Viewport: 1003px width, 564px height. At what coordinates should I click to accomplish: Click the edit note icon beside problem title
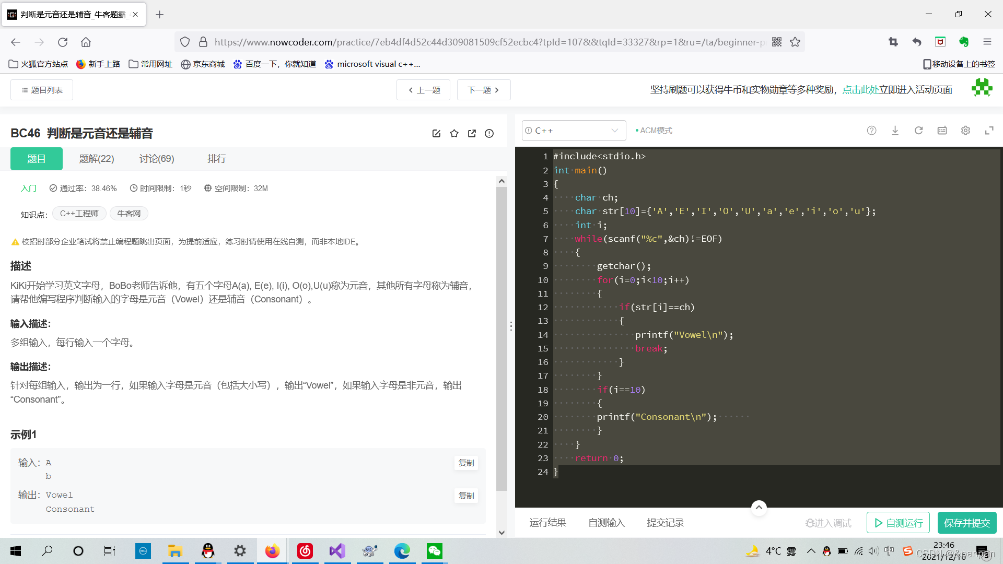coord(437,134)
